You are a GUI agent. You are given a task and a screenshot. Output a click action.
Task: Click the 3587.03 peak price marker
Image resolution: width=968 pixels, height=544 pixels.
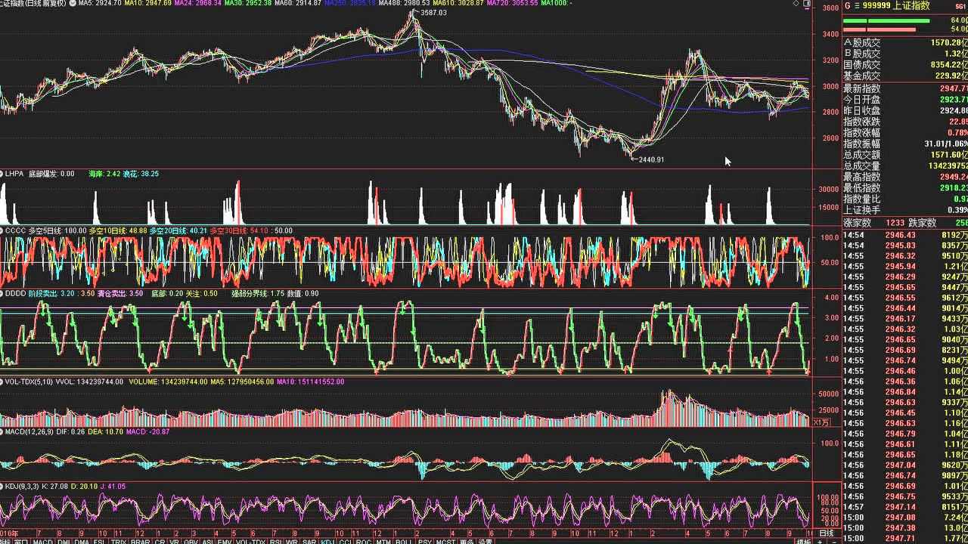pos(433,13)
